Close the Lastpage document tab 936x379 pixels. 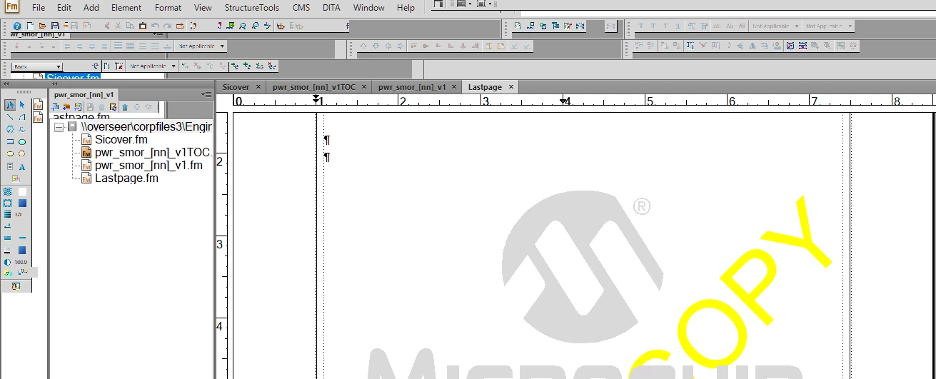[x=510, y=87]
